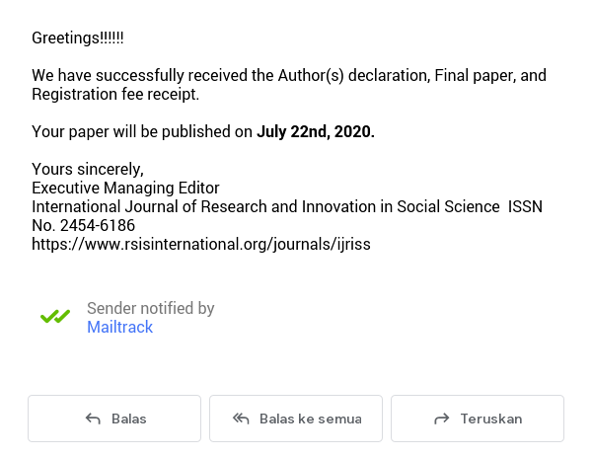Click the 'Registration fee receipt.' text
The width and height of the screenshot is (592, 457).
115,95
